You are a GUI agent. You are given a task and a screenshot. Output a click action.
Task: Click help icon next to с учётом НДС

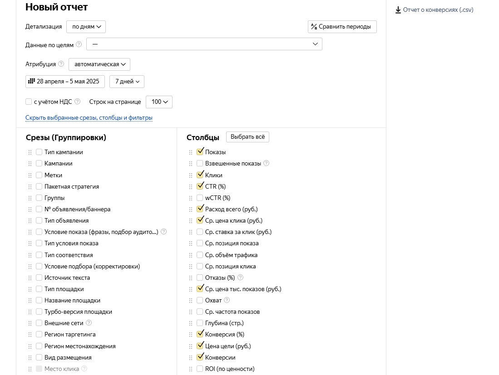77,102
